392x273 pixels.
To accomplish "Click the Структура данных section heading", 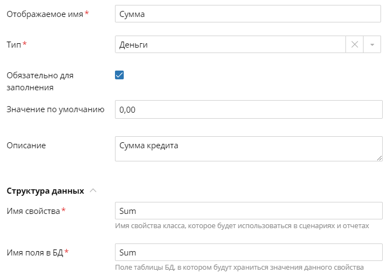I will click(45, 191).
